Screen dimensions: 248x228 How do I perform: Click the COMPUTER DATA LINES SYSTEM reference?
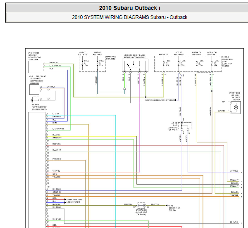[74, 201]
